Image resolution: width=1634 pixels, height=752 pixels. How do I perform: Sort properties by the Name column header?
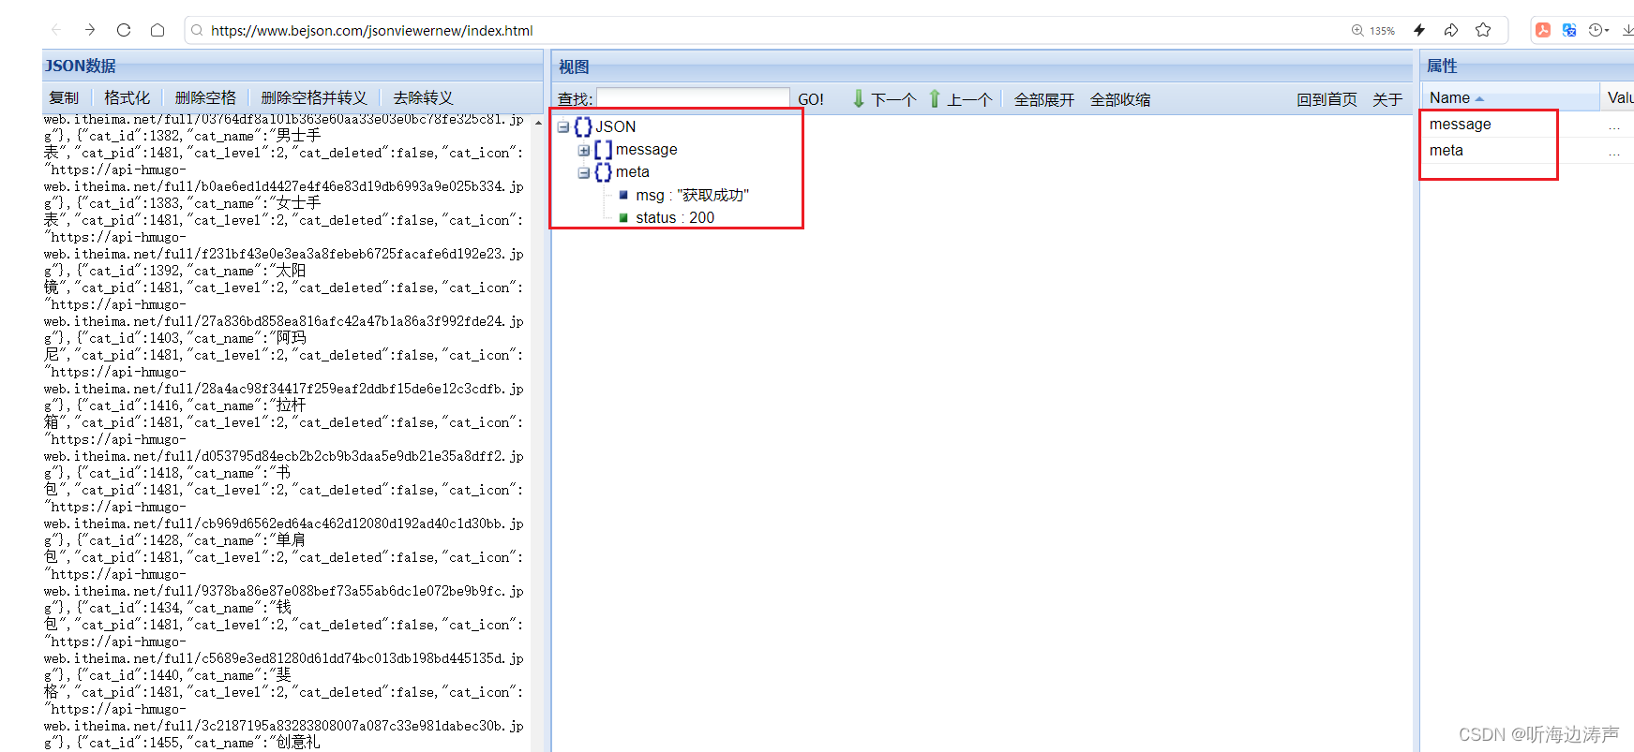[1509, 97]
